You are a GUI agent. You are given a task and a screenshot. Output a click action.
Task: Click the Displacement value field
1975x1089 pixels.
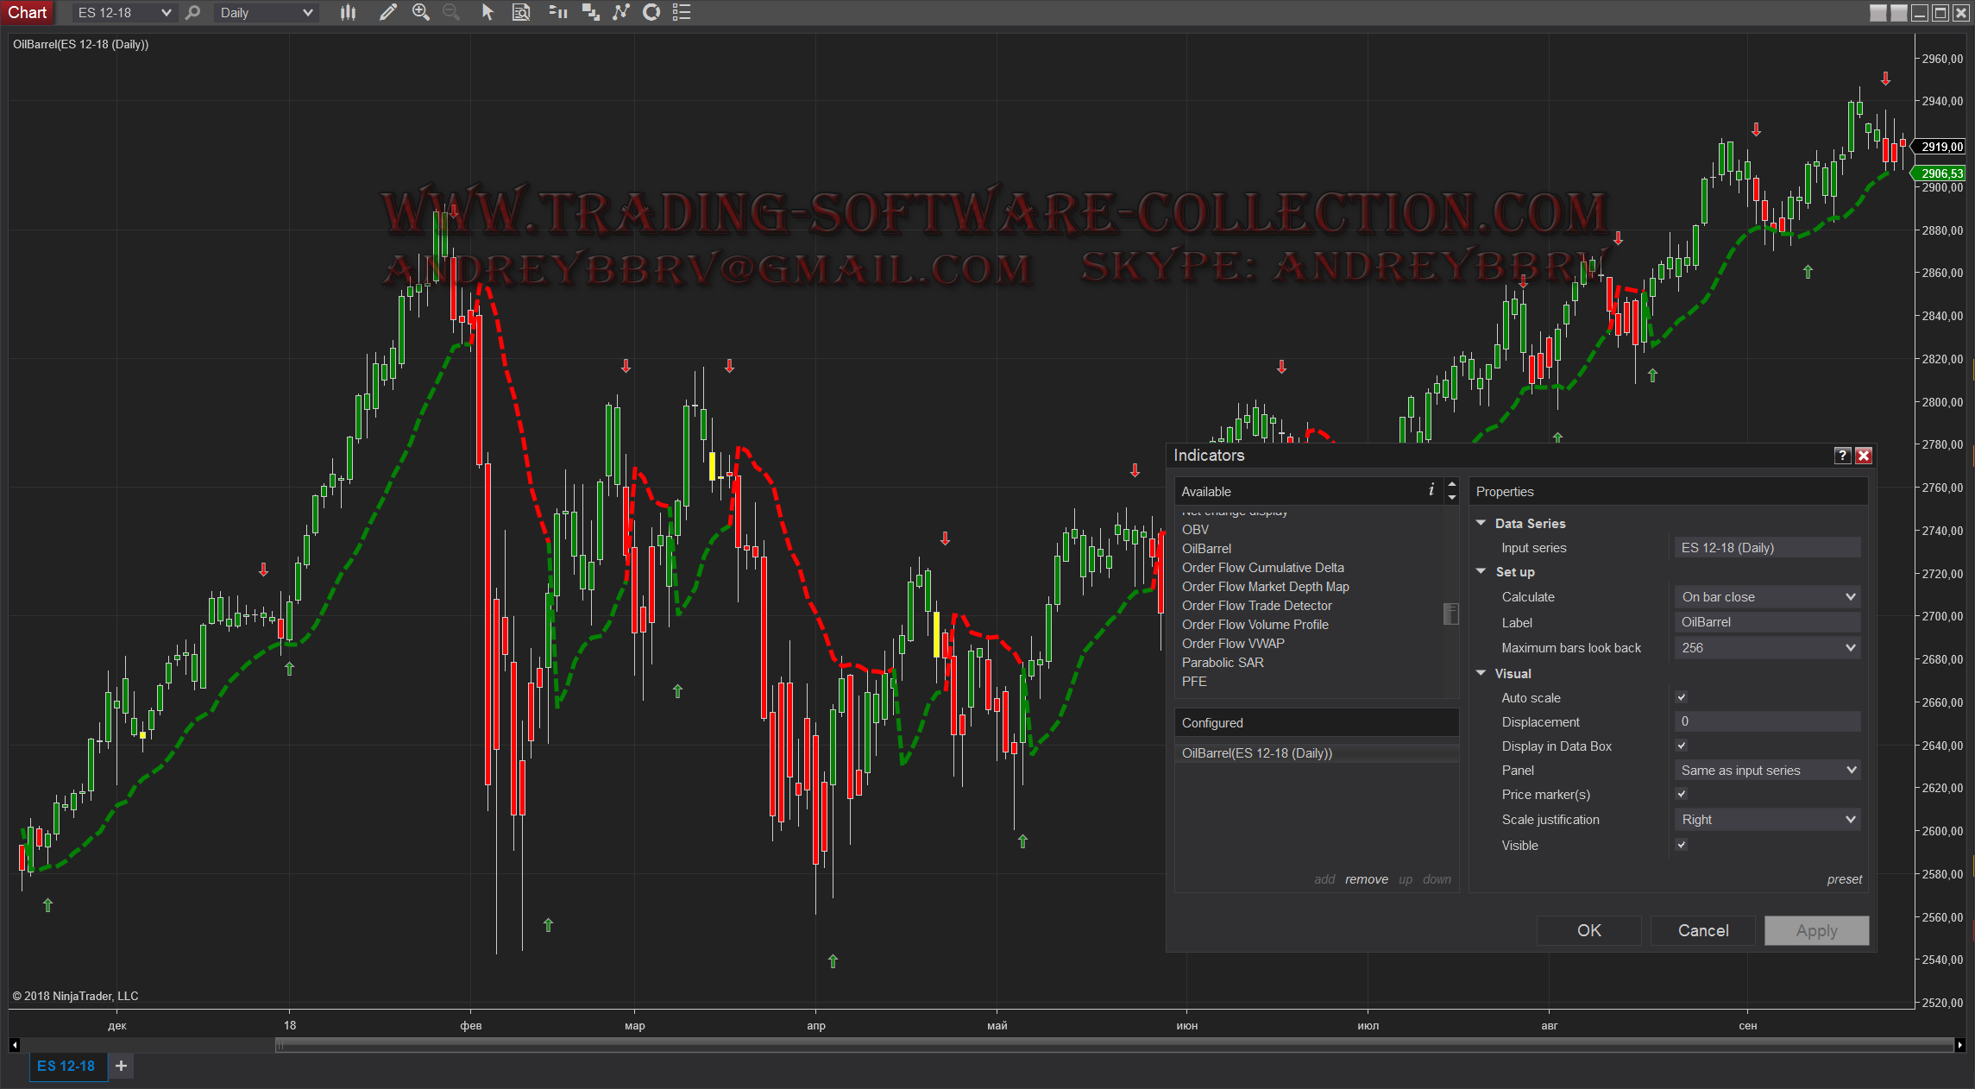click(1766, 721)
